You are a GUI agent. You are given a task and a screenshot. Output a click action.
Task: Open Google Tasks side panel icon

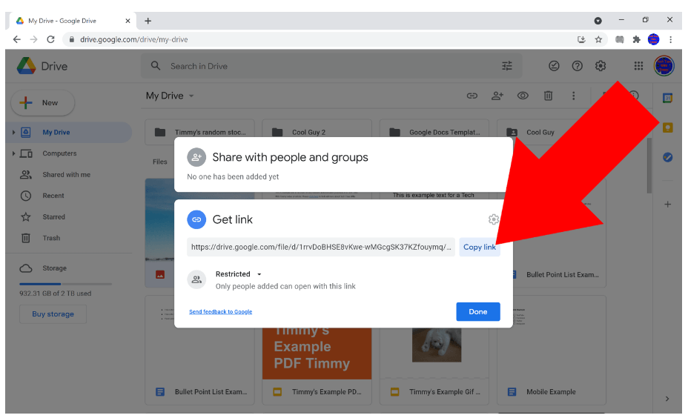[x=667, y=157]
